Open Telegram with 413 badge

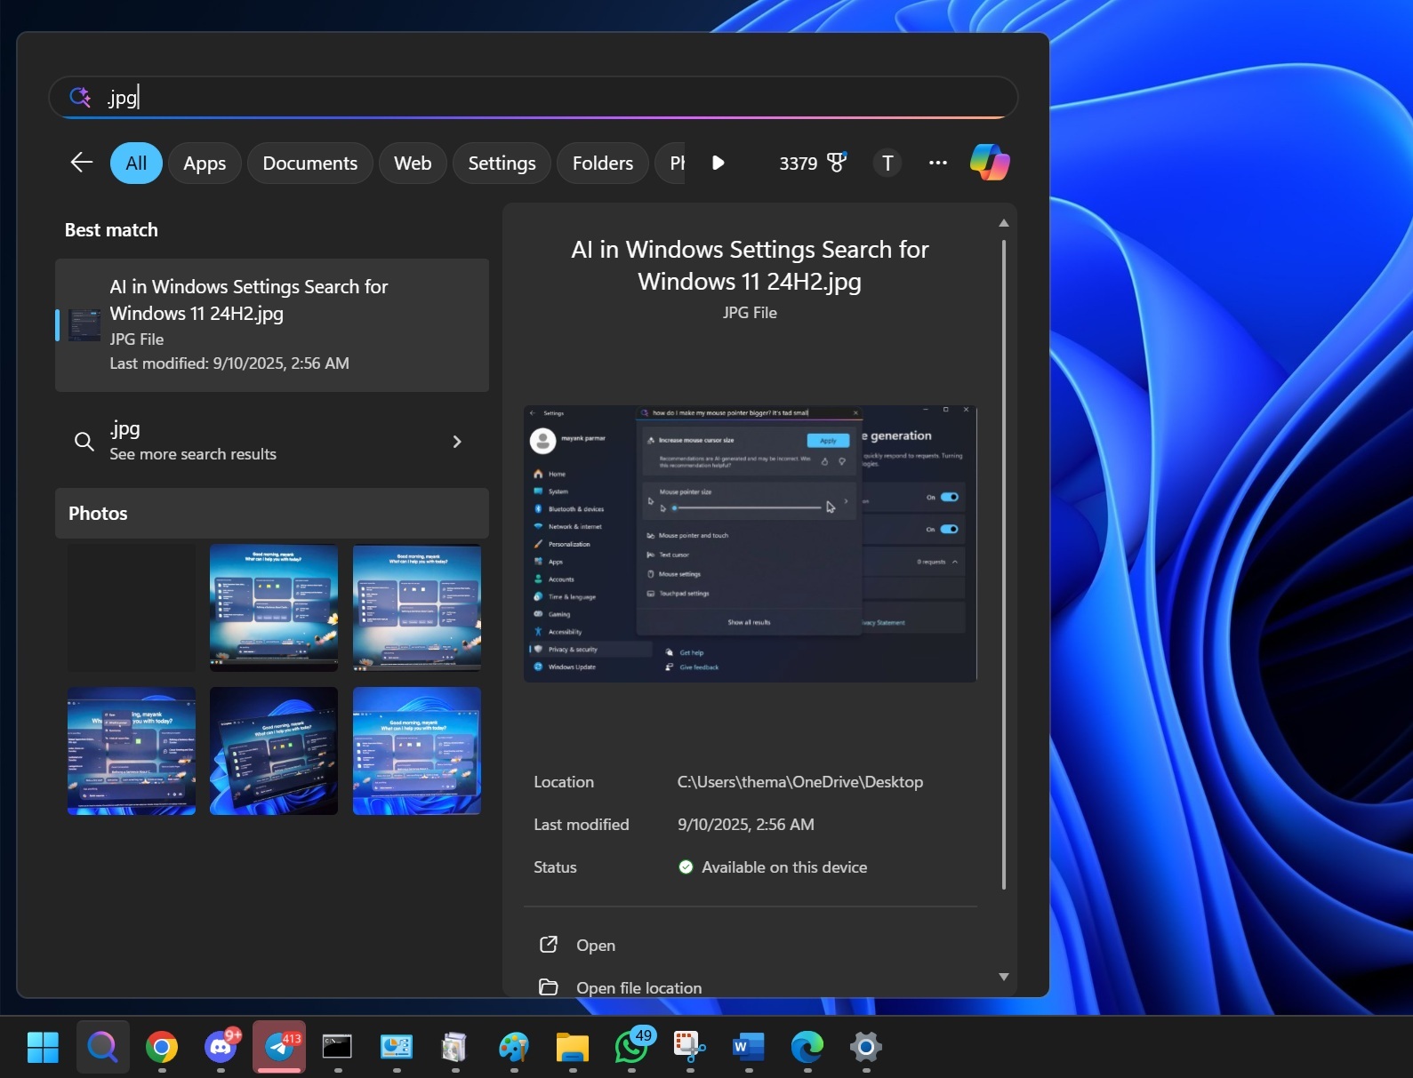point(279,1047)
